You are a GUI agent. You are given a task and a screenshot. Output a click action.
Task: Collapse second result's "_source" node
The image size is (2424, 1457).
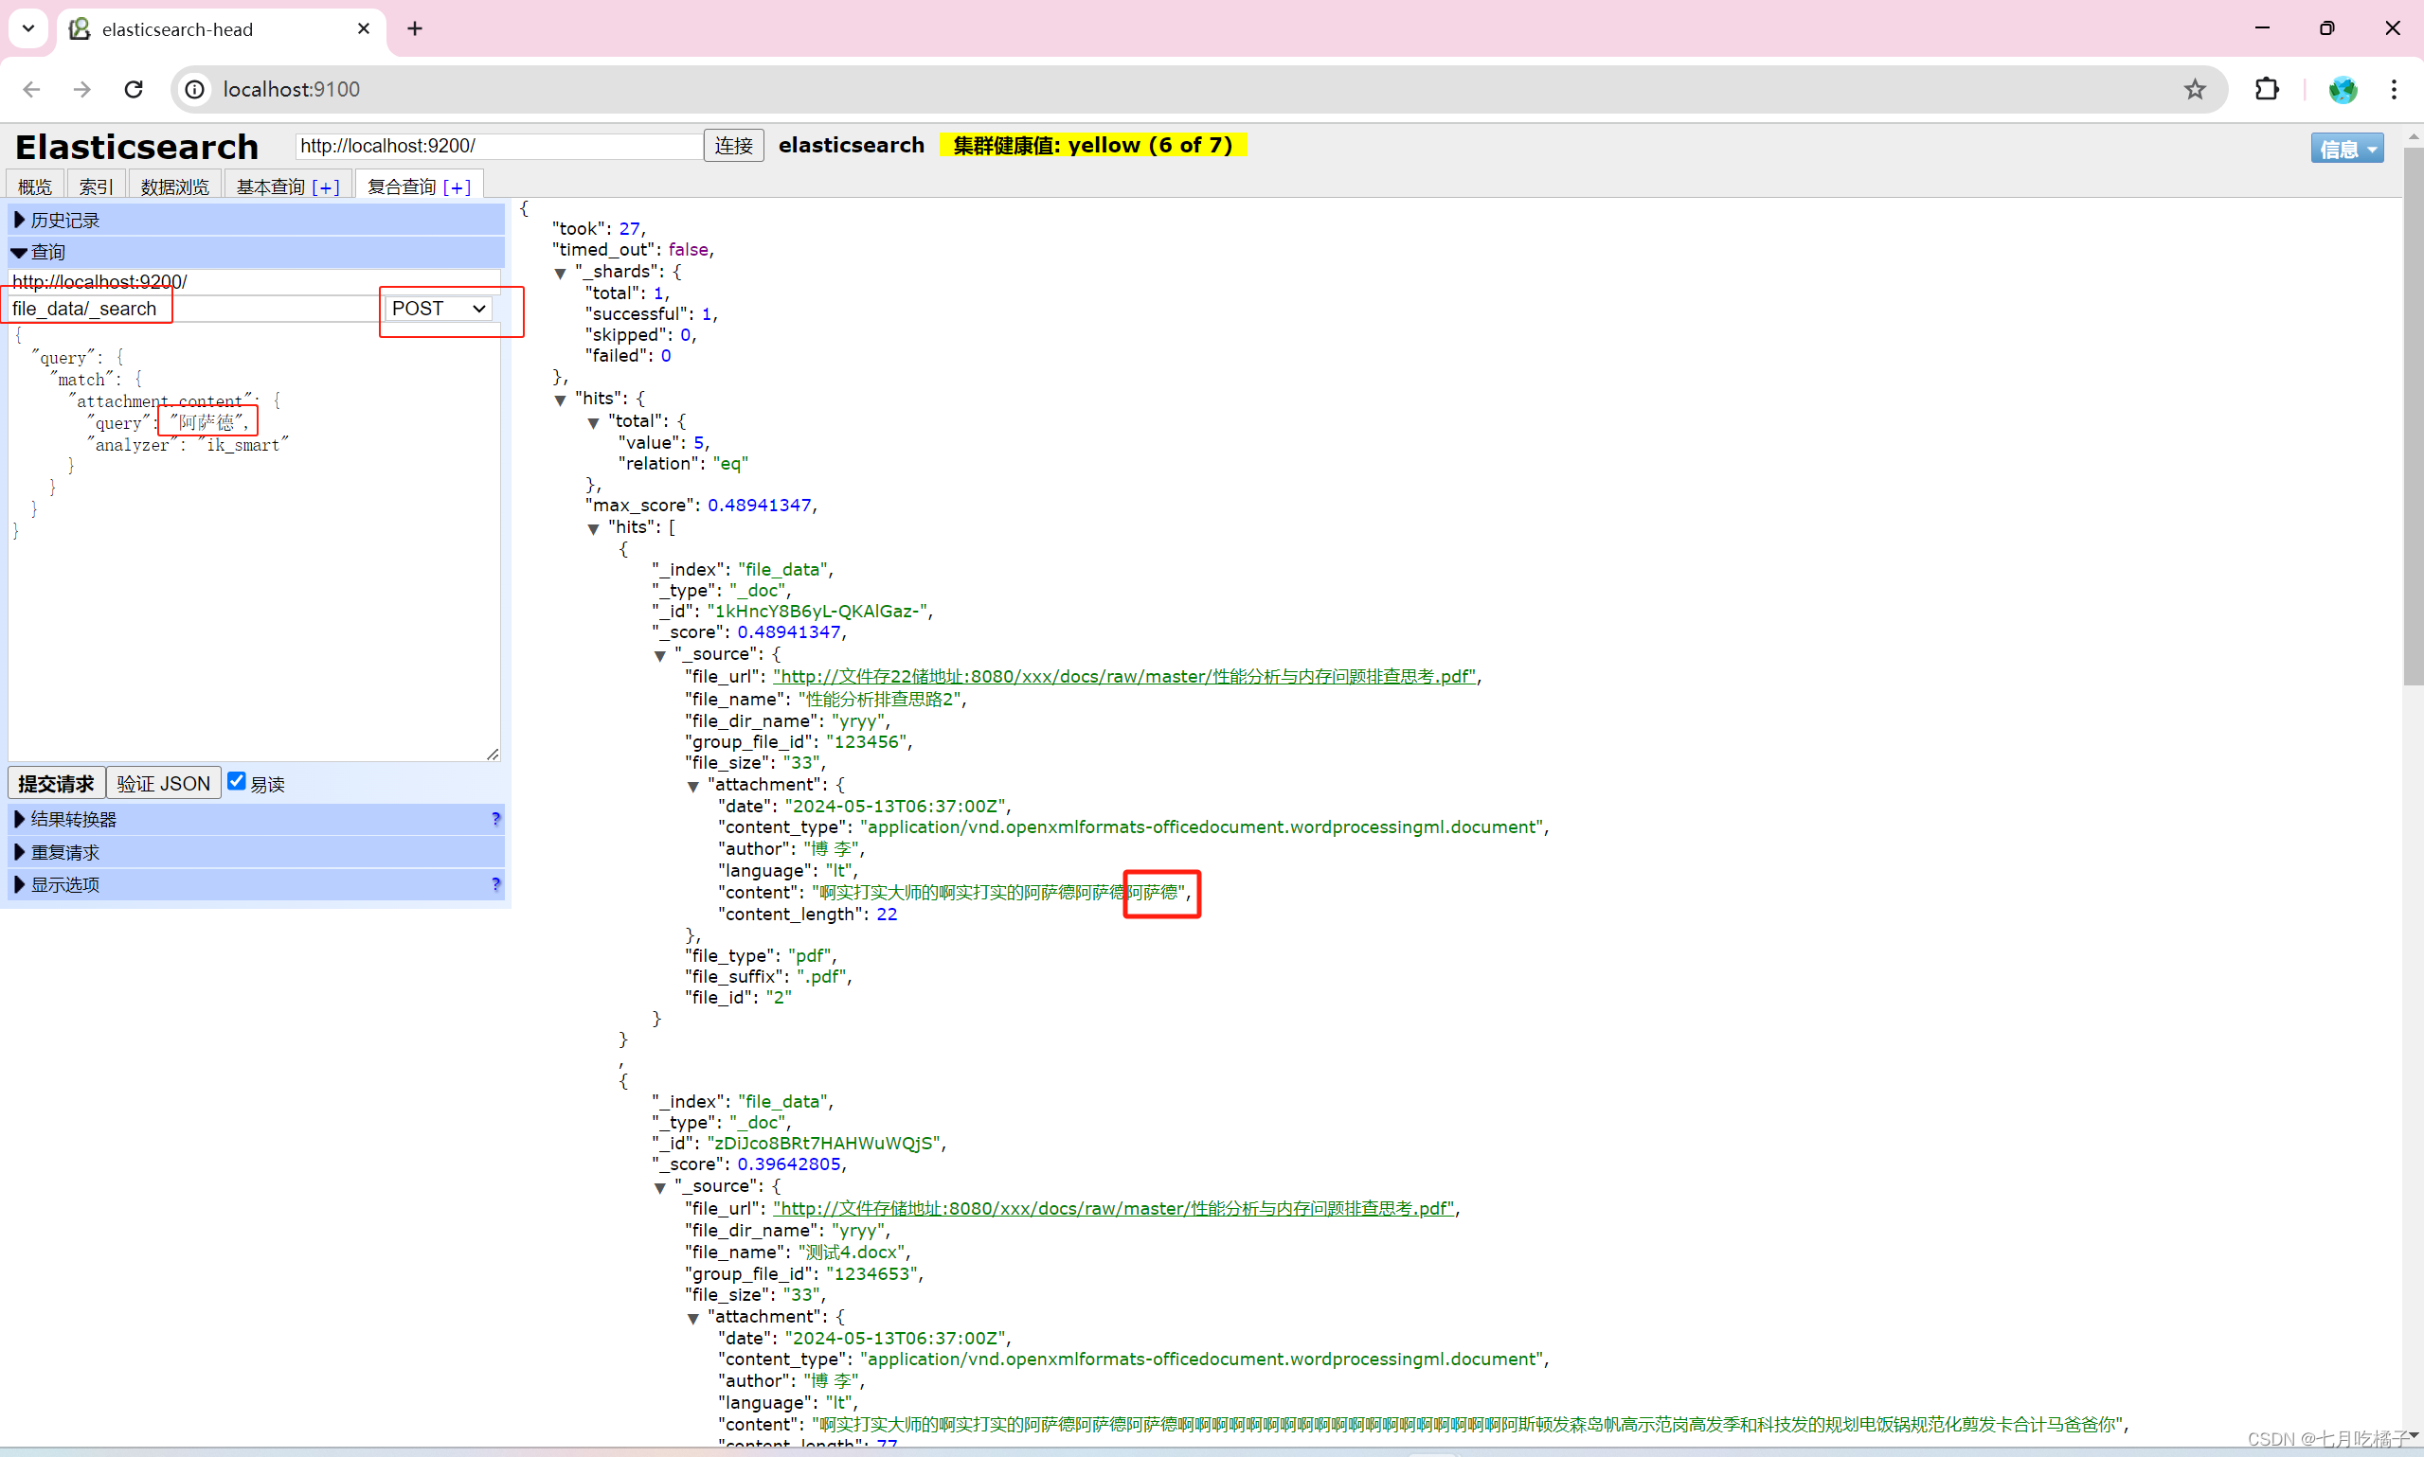(x=660, y=1187)
